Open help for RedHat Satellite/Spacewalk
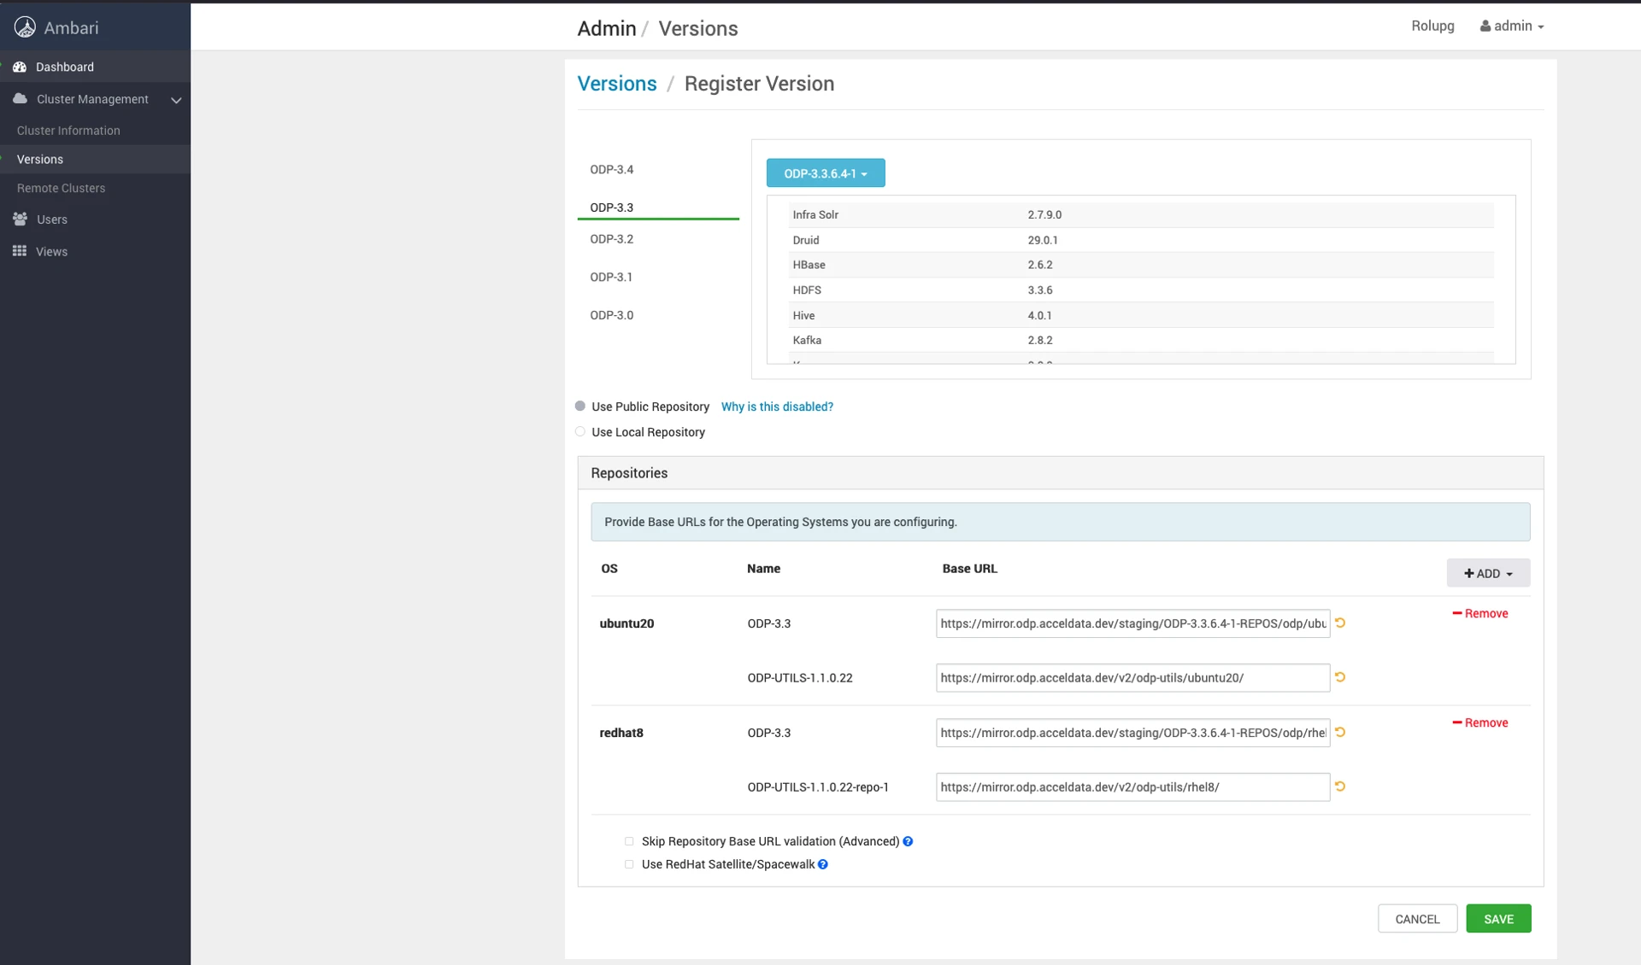The height and width of the screenshot is (965, 1641). (x=822, y=864)
